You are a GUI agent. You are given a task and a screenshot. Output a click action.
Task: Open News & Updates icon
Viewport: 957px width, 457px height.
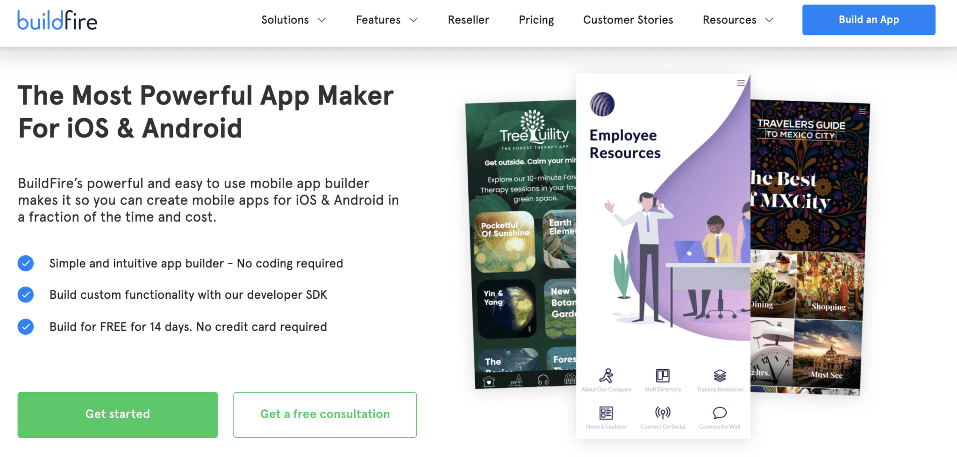tap(606, 413)
